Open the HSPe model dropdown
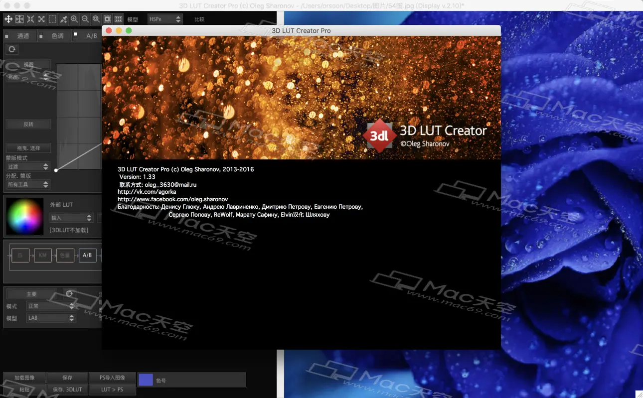This screenshot has width=643, height=398. click(165, 19)
